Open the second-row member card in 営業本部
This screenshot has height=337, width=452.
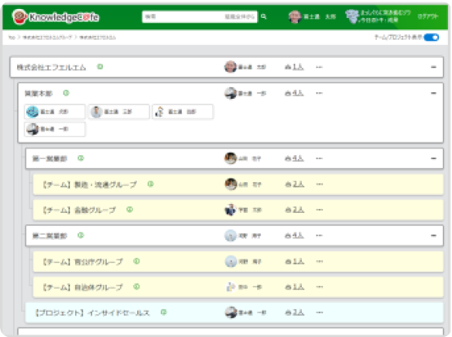pos(55,129)
